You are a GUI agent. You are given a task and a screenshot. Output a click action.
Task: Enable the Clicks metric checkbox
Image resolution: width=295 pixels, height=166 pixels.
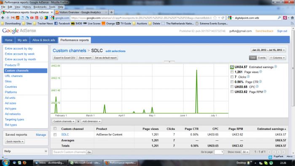point(232,77)
